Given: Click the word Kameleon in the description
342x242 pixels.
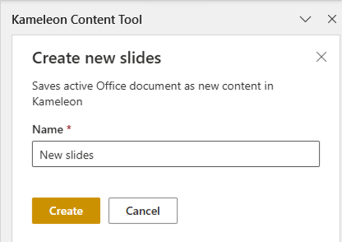Looking at the screenshot, I should pyautogui.click(x=57, y=102).
